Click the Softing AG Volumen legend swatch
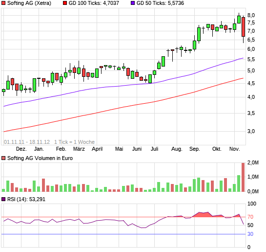Screen dimensions: 266x252 (3, 159)
